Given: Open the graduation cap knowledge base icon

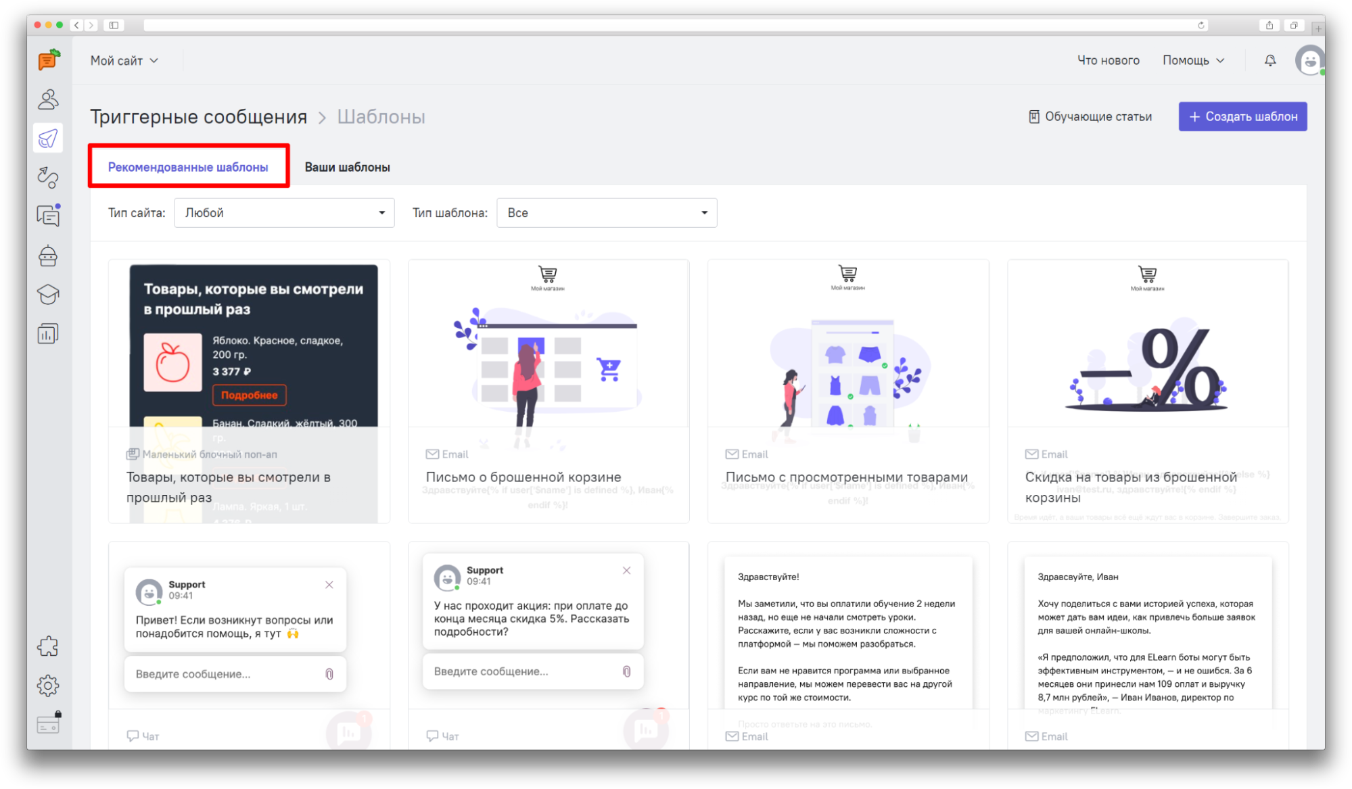Looking at the screenshot, I should tap(48, 294).
